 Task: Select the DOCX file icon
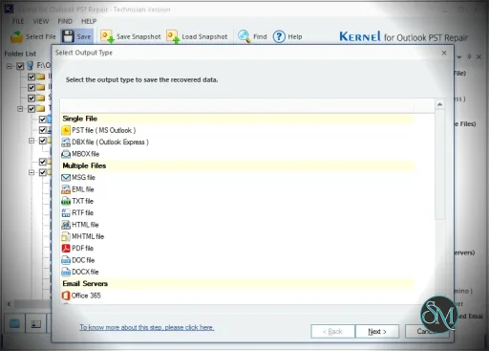66,272
